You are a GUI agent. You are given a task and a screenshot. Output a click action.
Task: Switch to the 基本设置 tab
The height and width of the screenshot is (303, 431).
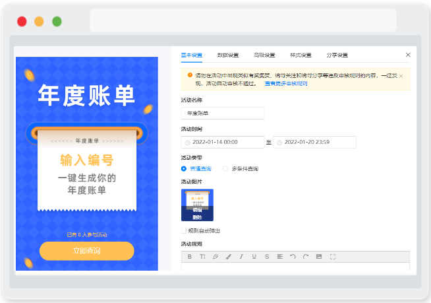coord(192,55)
